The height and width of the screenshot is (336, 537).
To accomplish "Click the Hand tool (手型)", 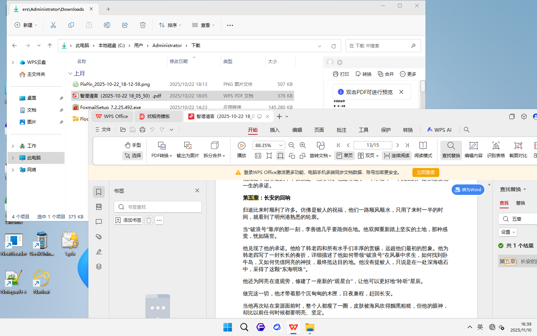I will click(x=133, y=145).
